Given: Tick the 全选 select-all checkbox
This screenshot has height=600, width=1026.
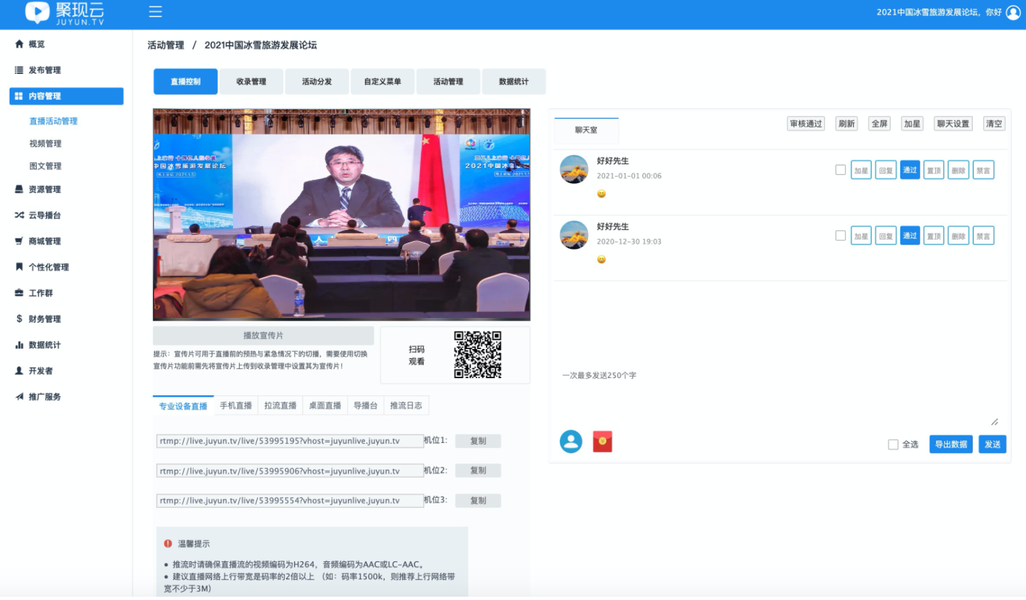Looking at the screenshot, I should click(893, 444).
